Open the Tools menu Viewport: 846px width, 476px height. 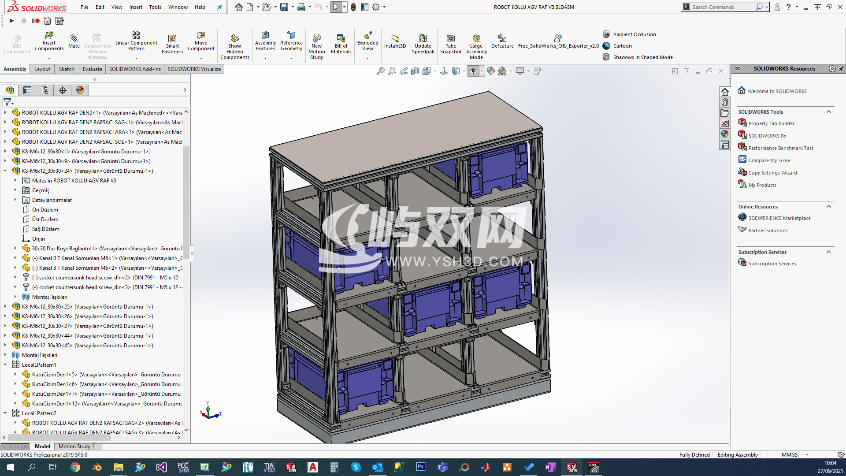point(155,7)
